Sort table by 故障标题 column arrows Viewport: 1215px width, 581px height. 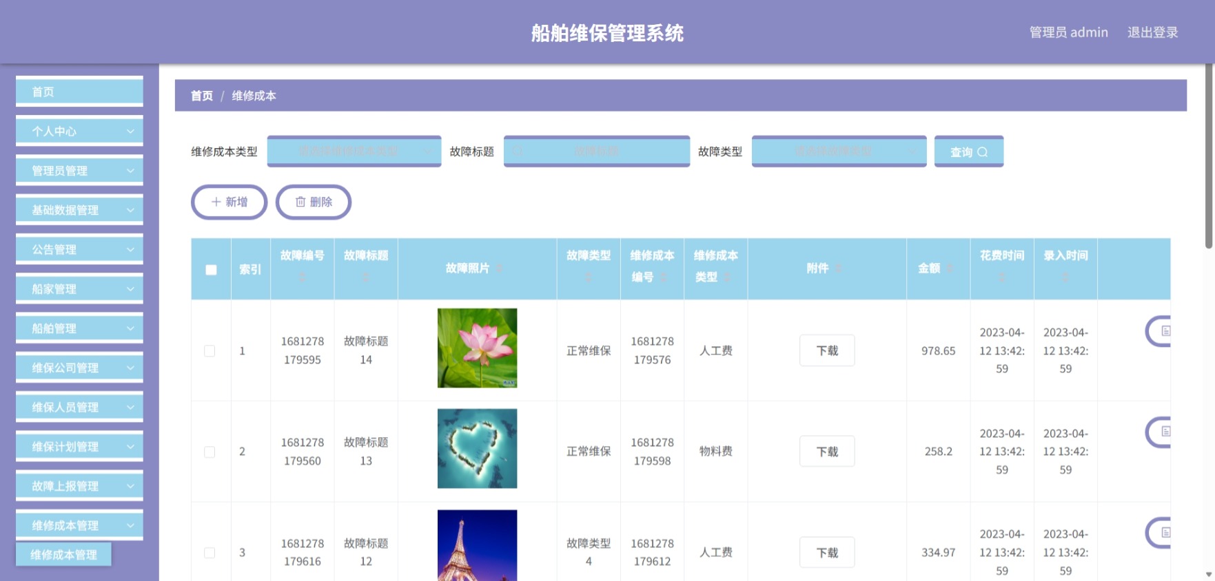(x=366, y=277)
